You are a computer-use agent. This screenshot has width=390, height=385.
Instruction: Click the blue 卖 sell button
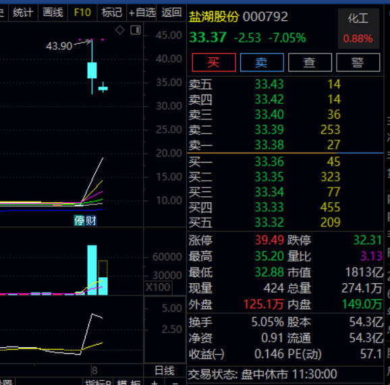(262, 62)
